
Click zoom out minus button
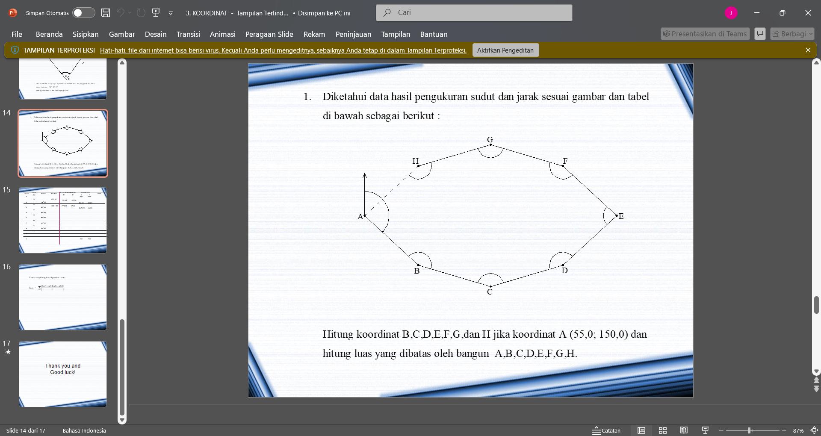click(721, 430)
